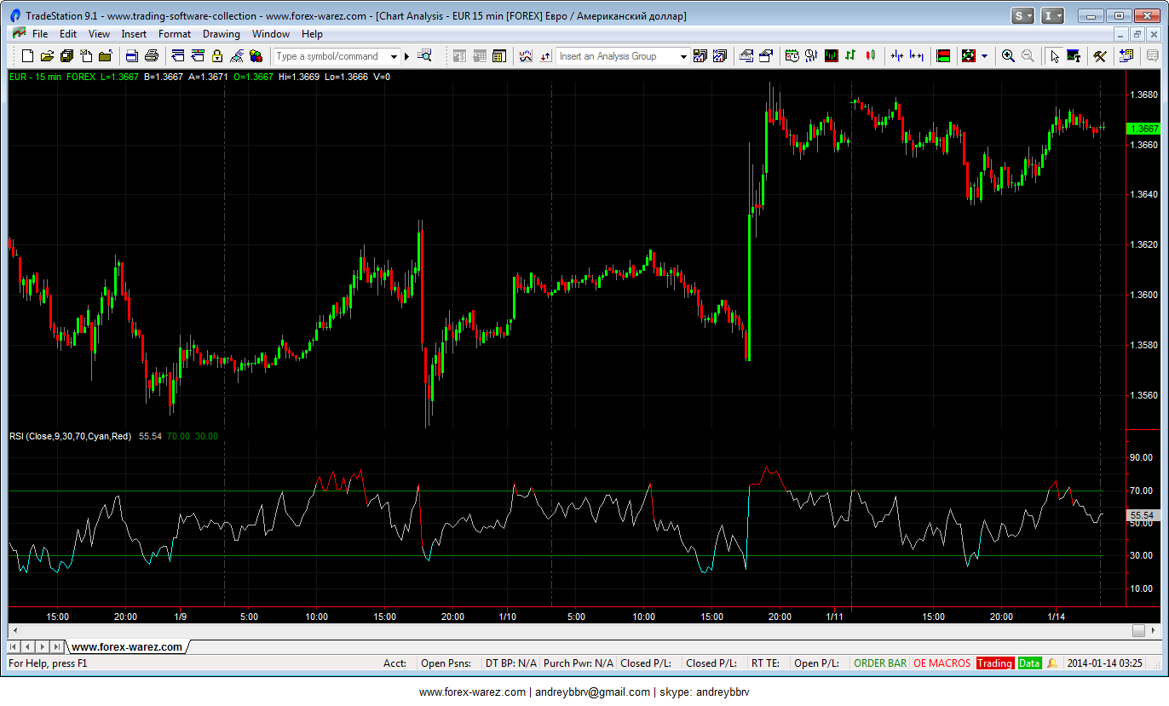The image size is (1169, 706).
Task: Open the Drawing menu
Action: click(221, 34)
